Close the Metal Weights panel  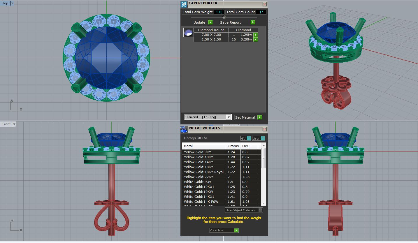264,129
